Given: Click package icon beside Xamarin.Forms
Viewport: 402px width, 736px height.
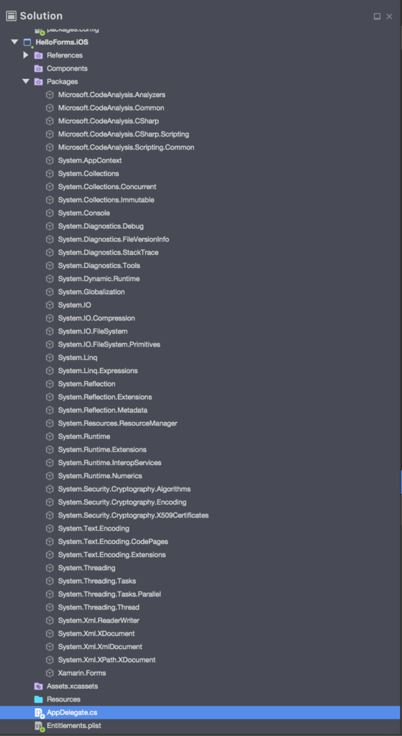Looking at the screenshot, I should coord(50,673).
